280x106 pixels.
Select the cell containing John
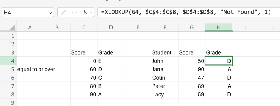tap(165, 61)
